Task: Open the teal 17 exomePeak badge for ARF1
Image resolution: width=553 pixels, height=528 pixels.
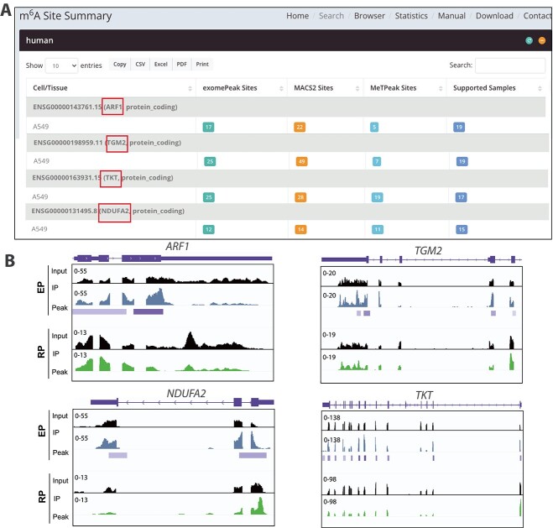Action: 208,127
